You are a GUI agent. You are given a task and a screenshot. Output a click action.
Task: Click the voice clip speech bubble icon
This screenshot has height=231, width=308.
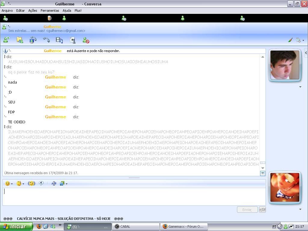coord(41,183)
